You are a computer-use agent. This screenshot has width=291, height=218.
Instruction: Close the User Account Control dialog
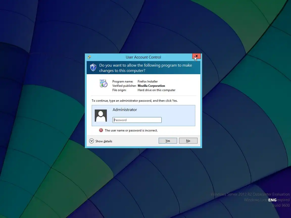tap(197, 56)
